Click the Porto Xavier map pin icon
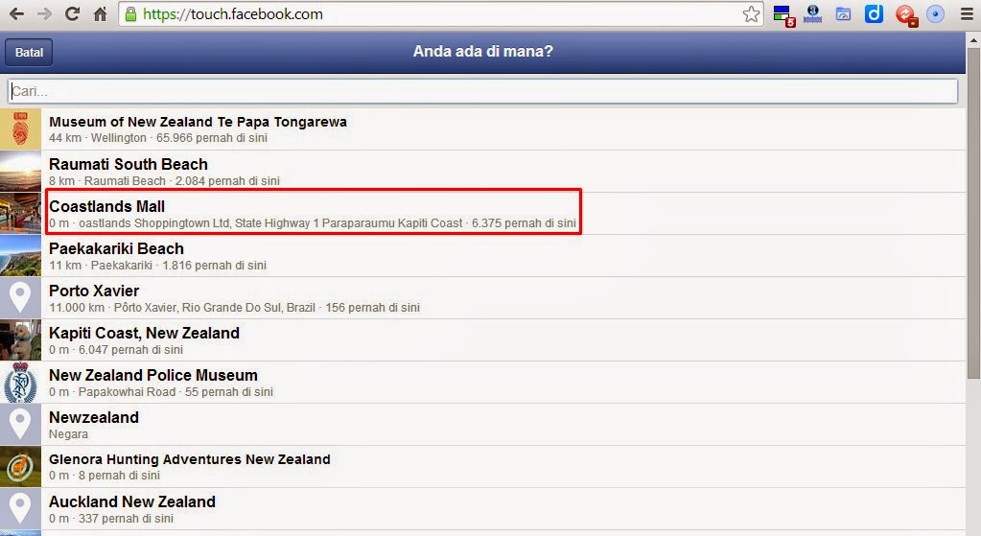 tap(20, 297)
